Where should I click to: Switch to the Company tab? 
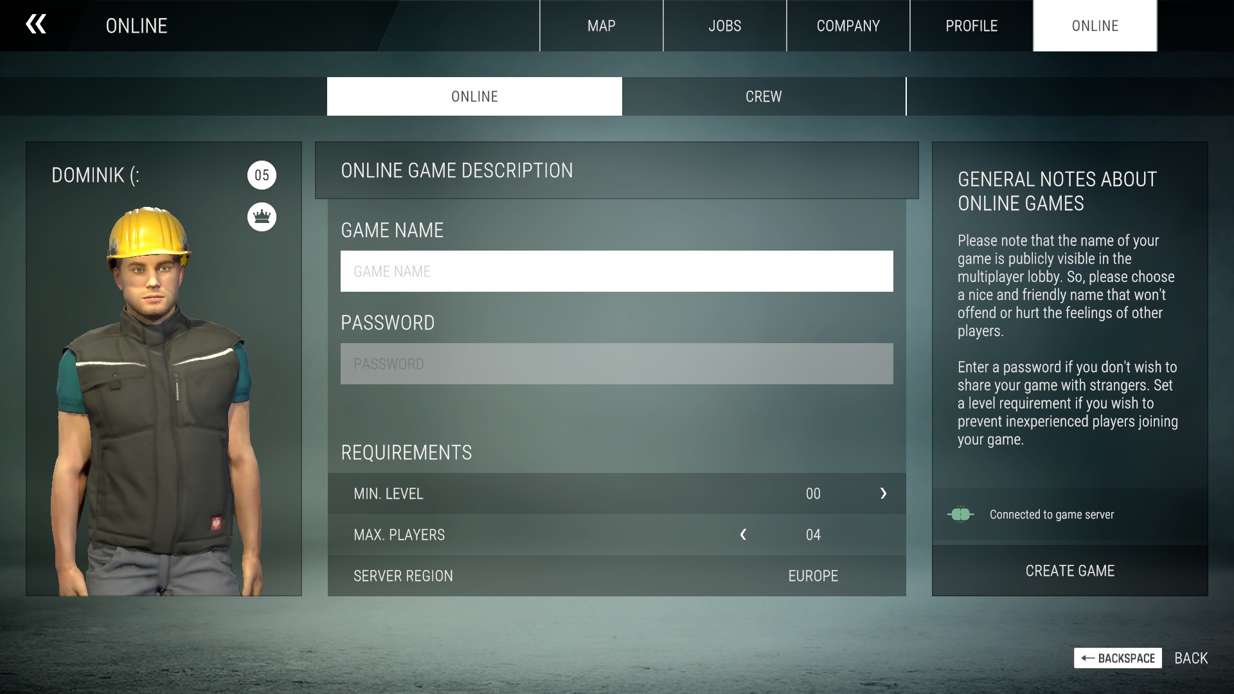[848, 26]
